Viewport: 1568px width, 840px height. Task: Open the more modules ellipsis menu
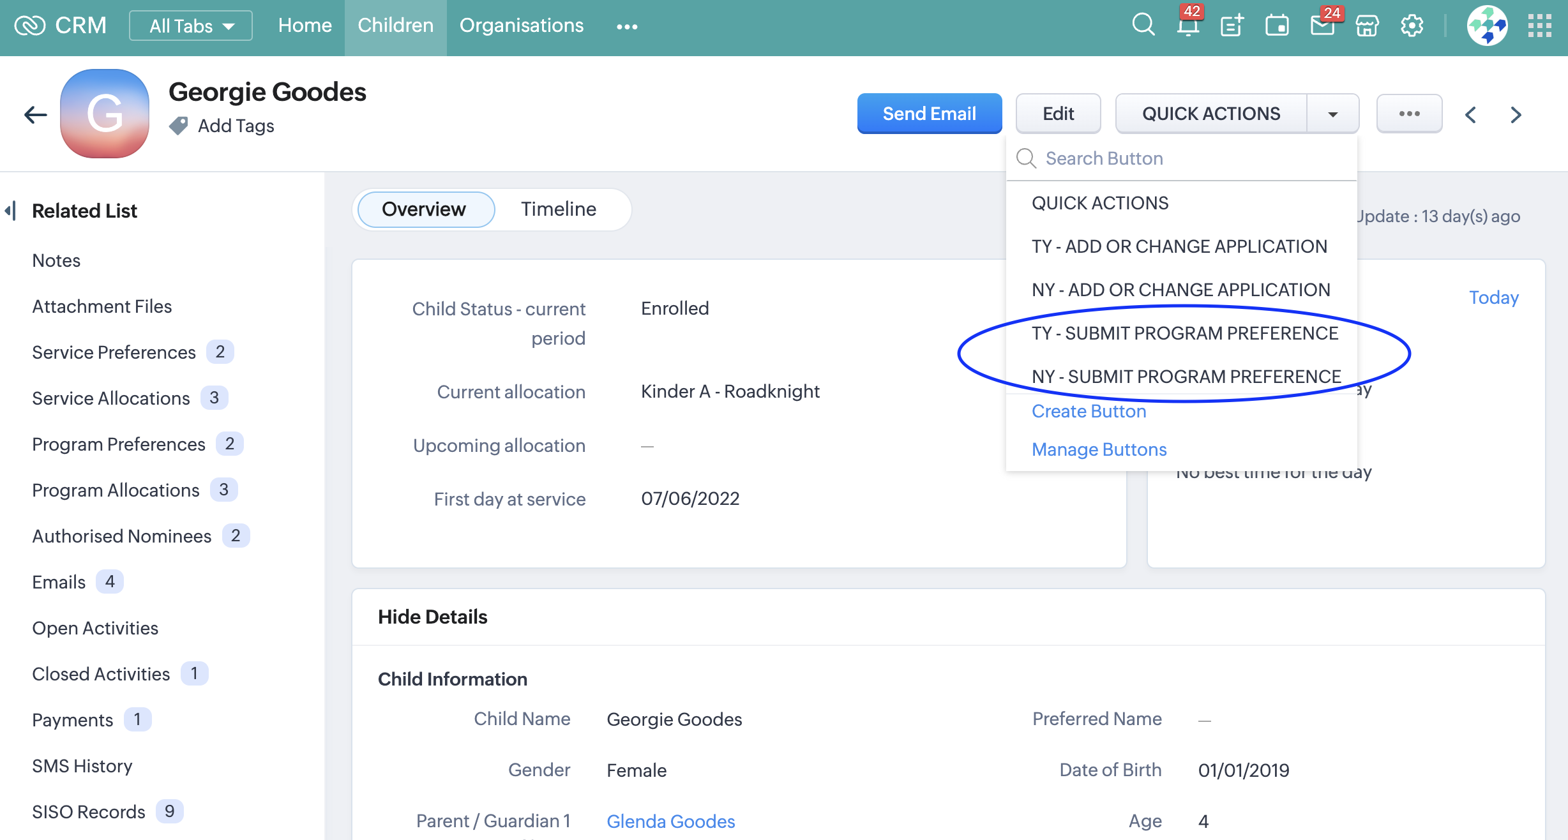pos(626,26)
